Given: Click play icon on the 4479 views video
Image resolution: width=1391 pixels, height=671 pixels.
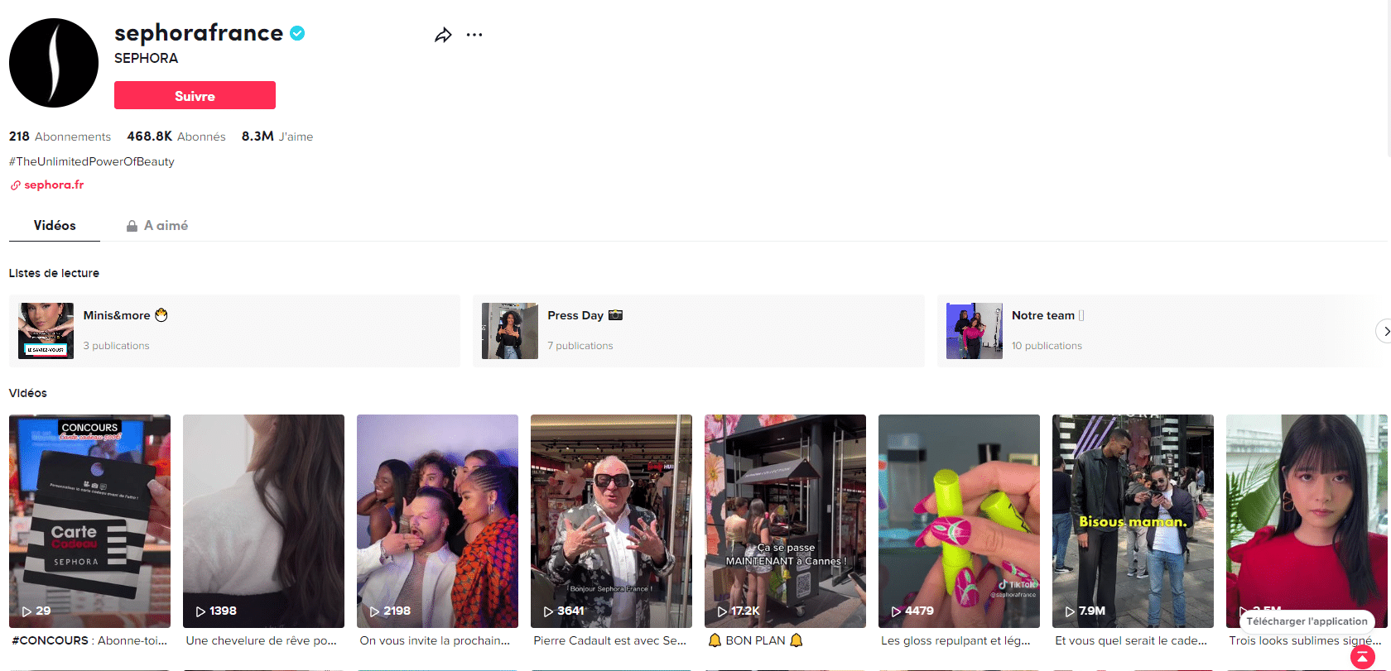Looking at the screenshot, I should click(896, 611).
